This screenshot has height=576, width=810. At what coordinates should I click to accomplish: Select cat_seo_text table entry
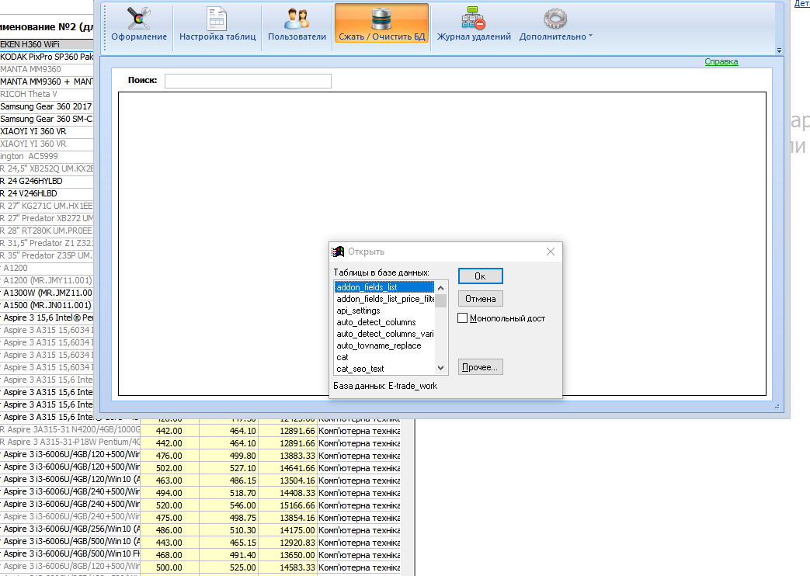point(384,369)
